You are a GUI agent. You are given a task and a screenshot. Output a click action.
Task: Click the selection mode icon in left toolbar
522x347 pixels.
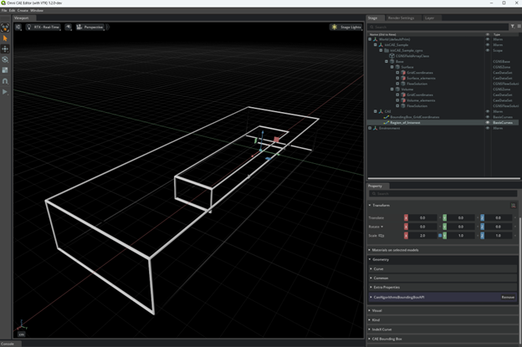click(x=5, y=28)
